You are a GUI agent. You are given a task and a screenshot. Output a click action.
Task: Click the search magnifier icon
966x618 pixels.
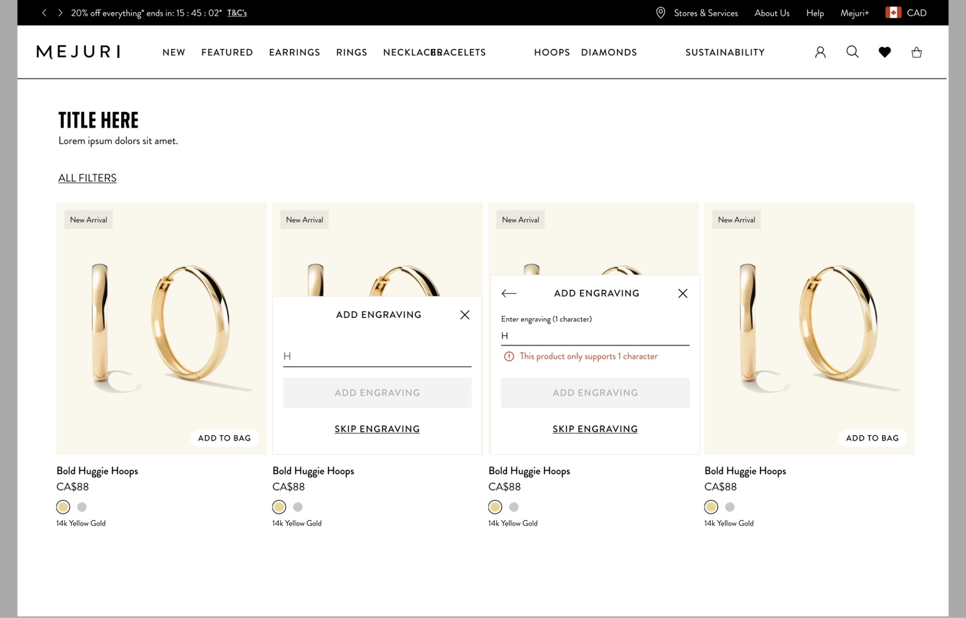pos(852,52)
